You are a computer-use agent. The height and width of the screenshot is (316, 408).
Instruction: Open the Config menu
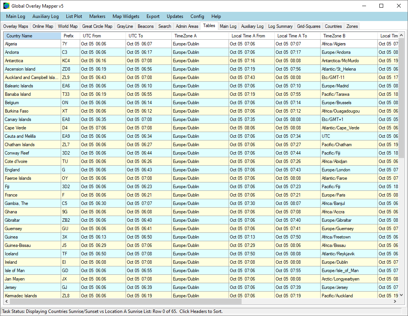coord(197,16)
